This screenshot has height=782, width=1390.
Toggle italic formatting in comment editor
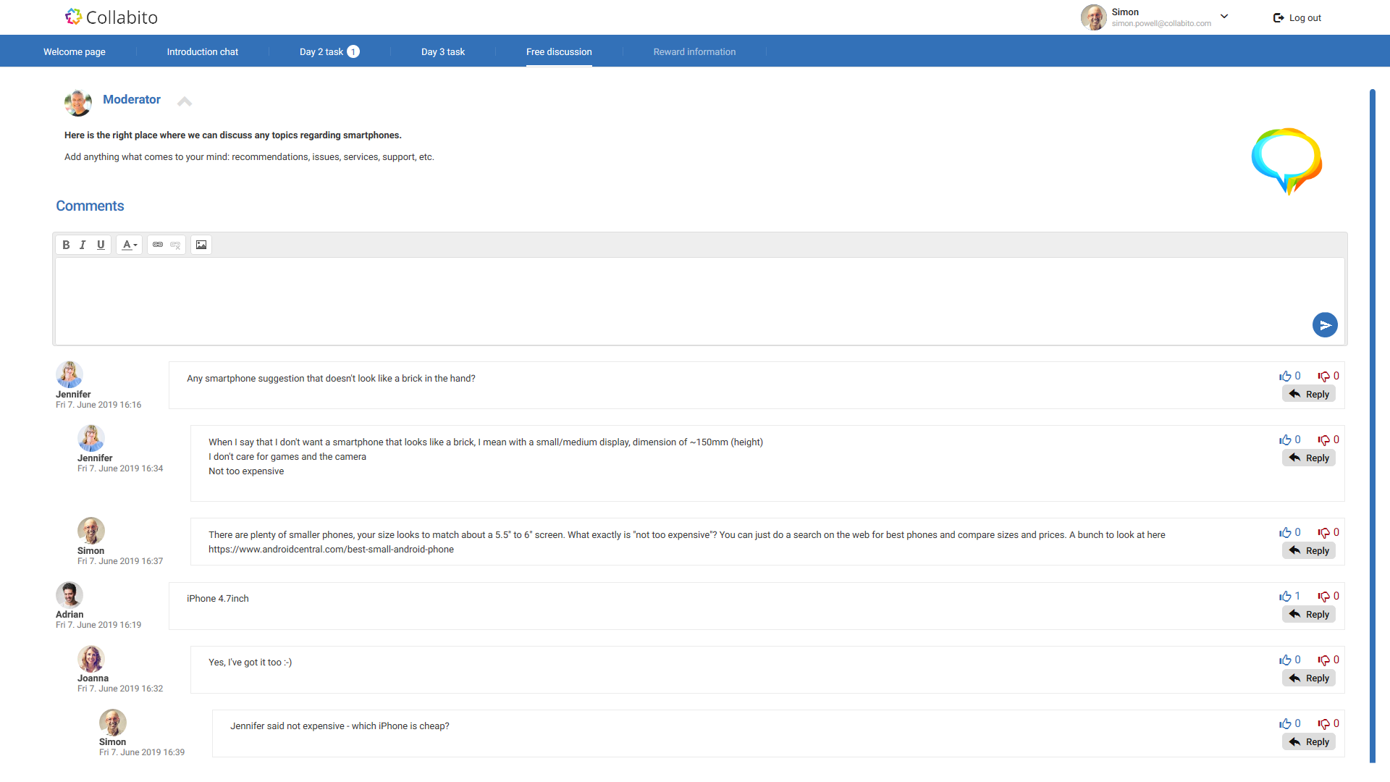[x=83, y=245]
